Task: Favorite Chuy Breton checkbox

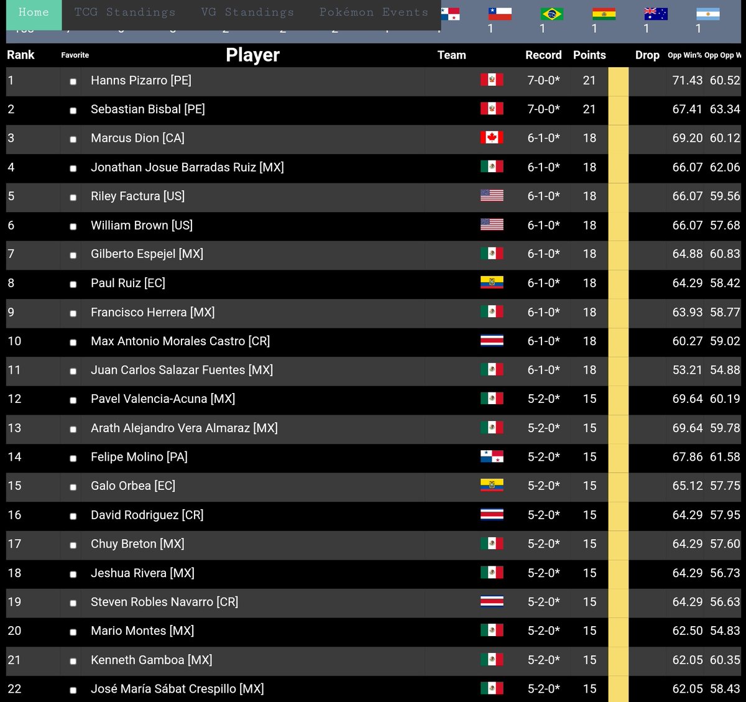Action: 73,545
